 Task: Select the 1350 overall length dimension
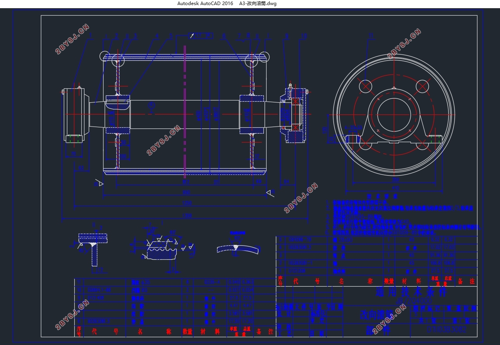pyautogui.click(x=187, y=215)
